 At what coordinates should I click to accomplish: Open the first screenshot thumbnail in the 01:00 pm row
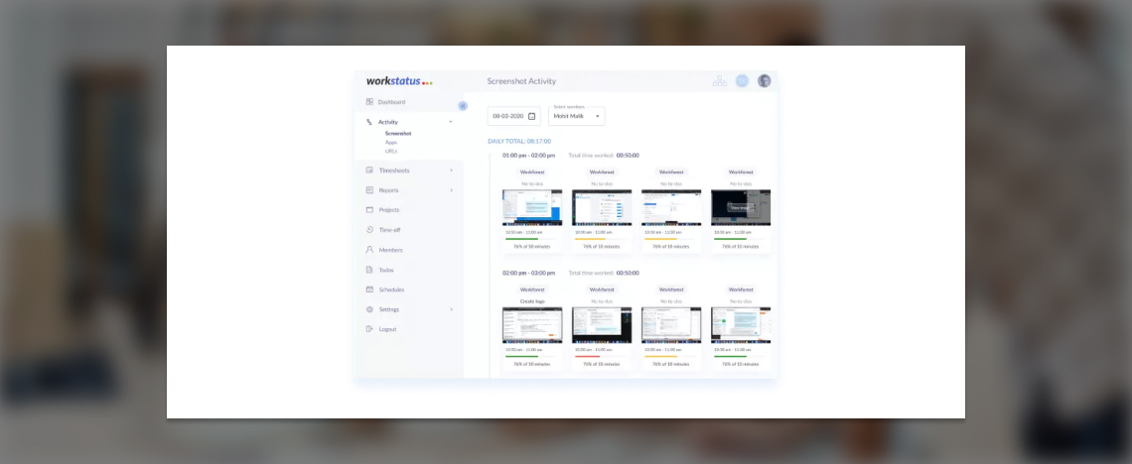click(x=532, y=207)
